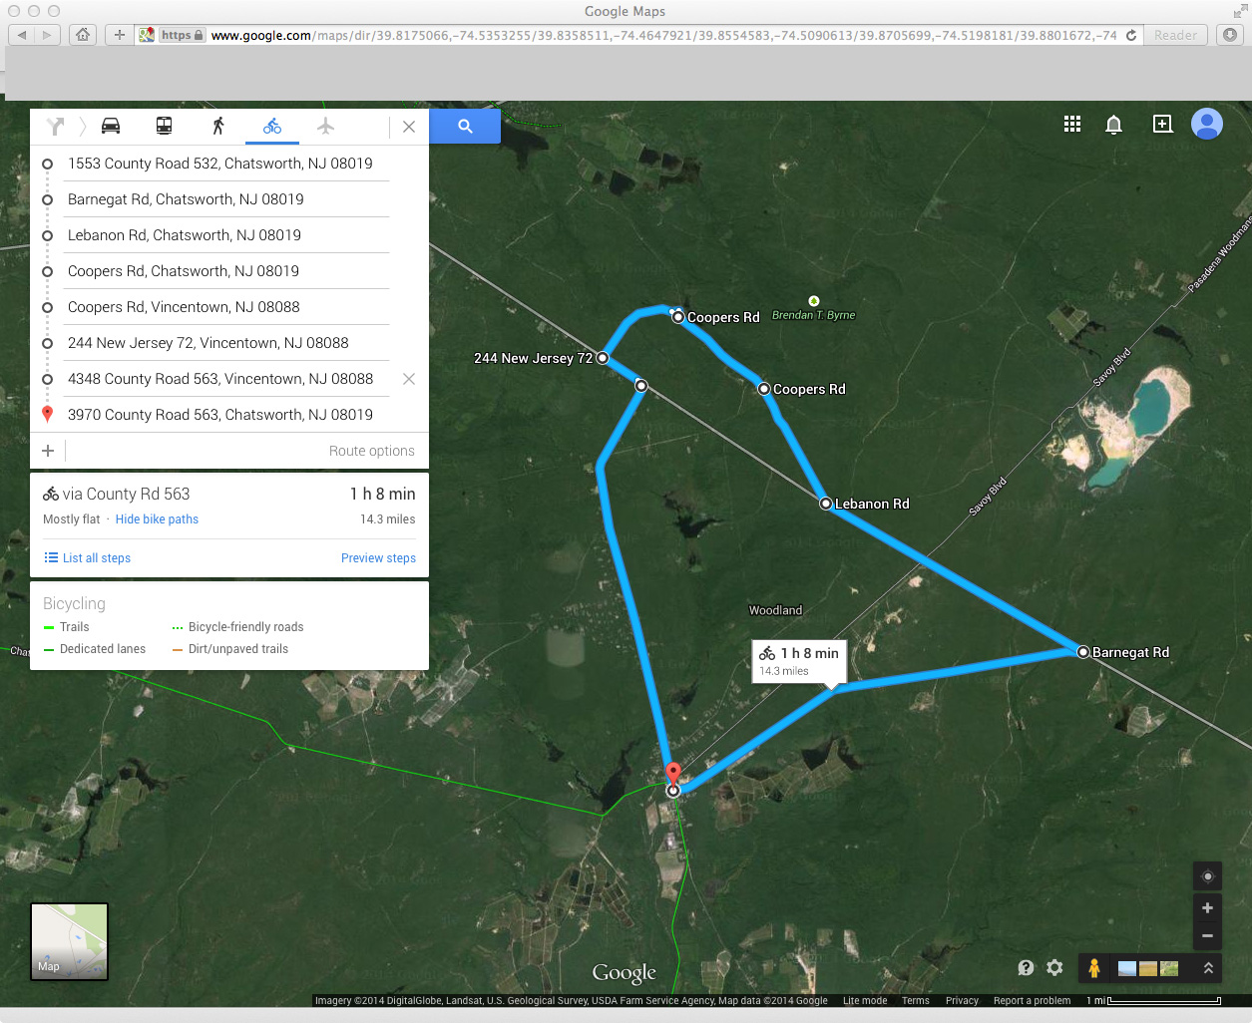The image size is (1252, 1023).
Task: Click the Lebanon Rd destination field
Action: 225,235
